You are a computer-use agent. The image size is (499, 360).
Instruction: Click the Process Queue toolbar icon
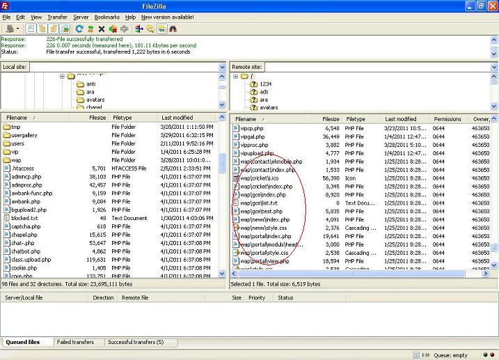90,29
